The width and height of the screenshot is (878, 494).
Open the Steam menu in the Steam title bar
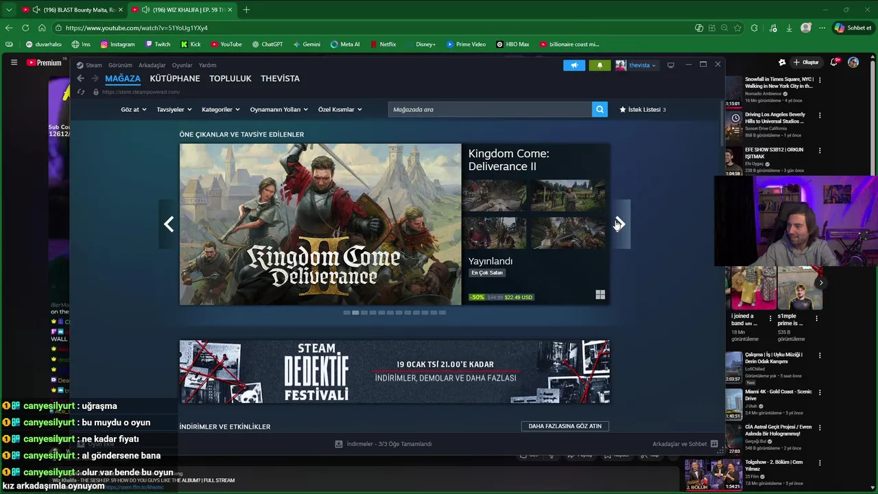pyautogui.click(x=89, y=65)
